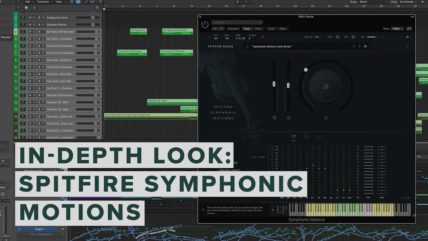Open the middle square view tab icon
This screenshot has width=428, height=241.
click(307, 136)
